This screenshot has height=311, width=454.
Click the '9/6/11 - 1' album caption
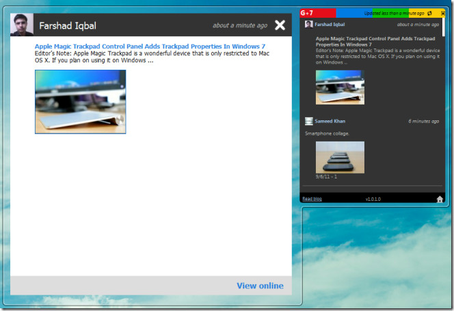[326, 176]
